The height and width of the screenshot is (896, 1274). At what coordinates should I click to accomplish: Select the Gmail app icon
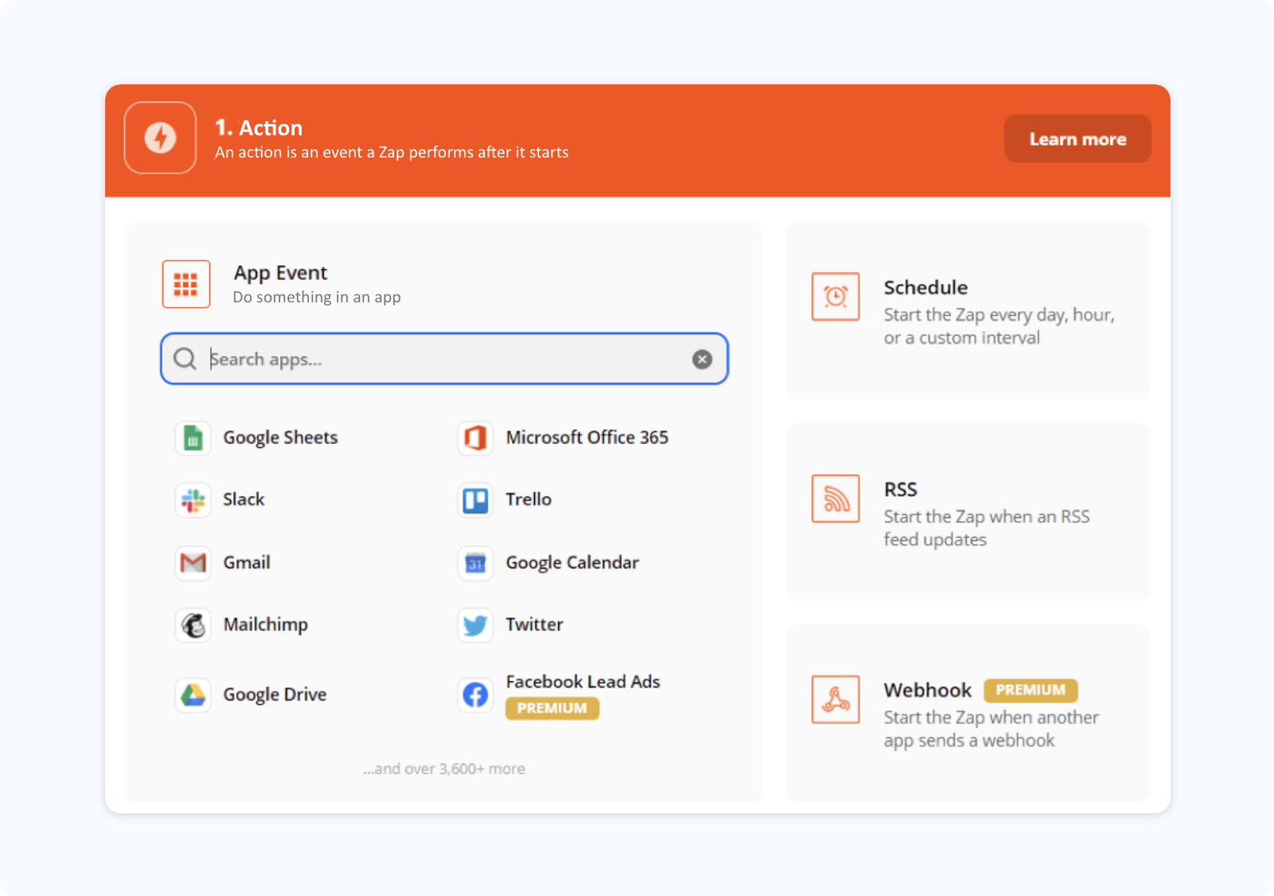pos(193,563)
